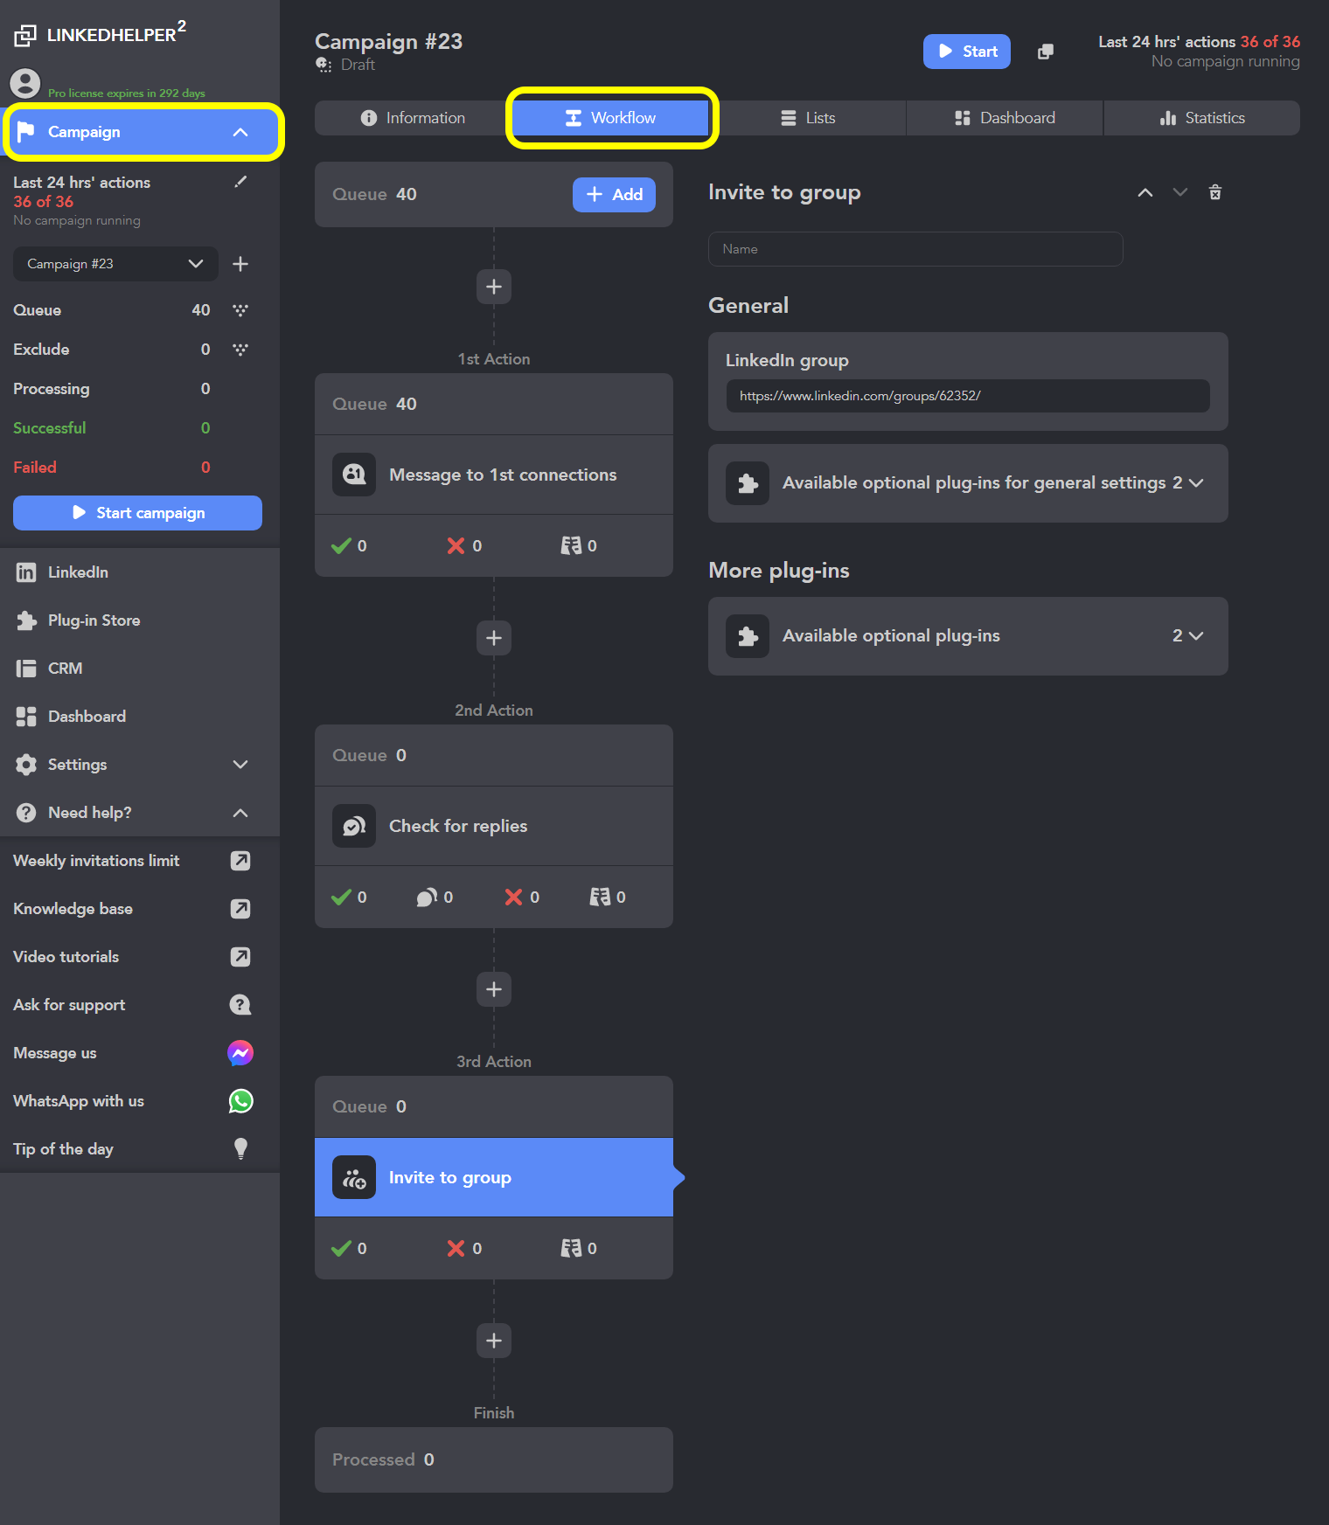Image resolution: width=1329 pixels, height=1525 pixels.
Task: Expand the Settings menu chevron
Action: click(240, 765)
